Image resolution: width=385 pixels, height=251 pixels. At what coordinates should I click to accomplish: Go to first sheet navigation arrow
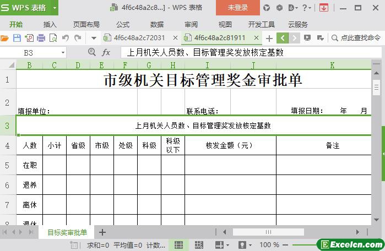point(4,232)
